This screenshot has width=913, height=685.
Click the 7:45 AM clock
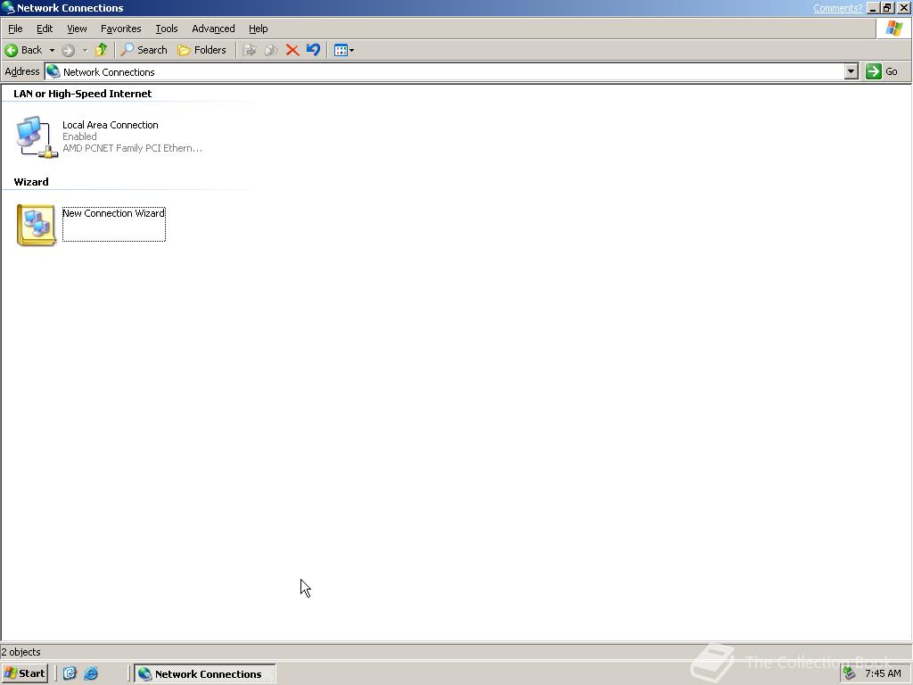tap(883, 673)
